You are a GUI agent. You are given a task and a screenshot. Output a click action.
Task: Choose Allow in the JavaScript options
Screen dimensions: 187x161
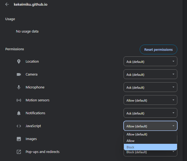pyautogui.click(x=150, y=141)
